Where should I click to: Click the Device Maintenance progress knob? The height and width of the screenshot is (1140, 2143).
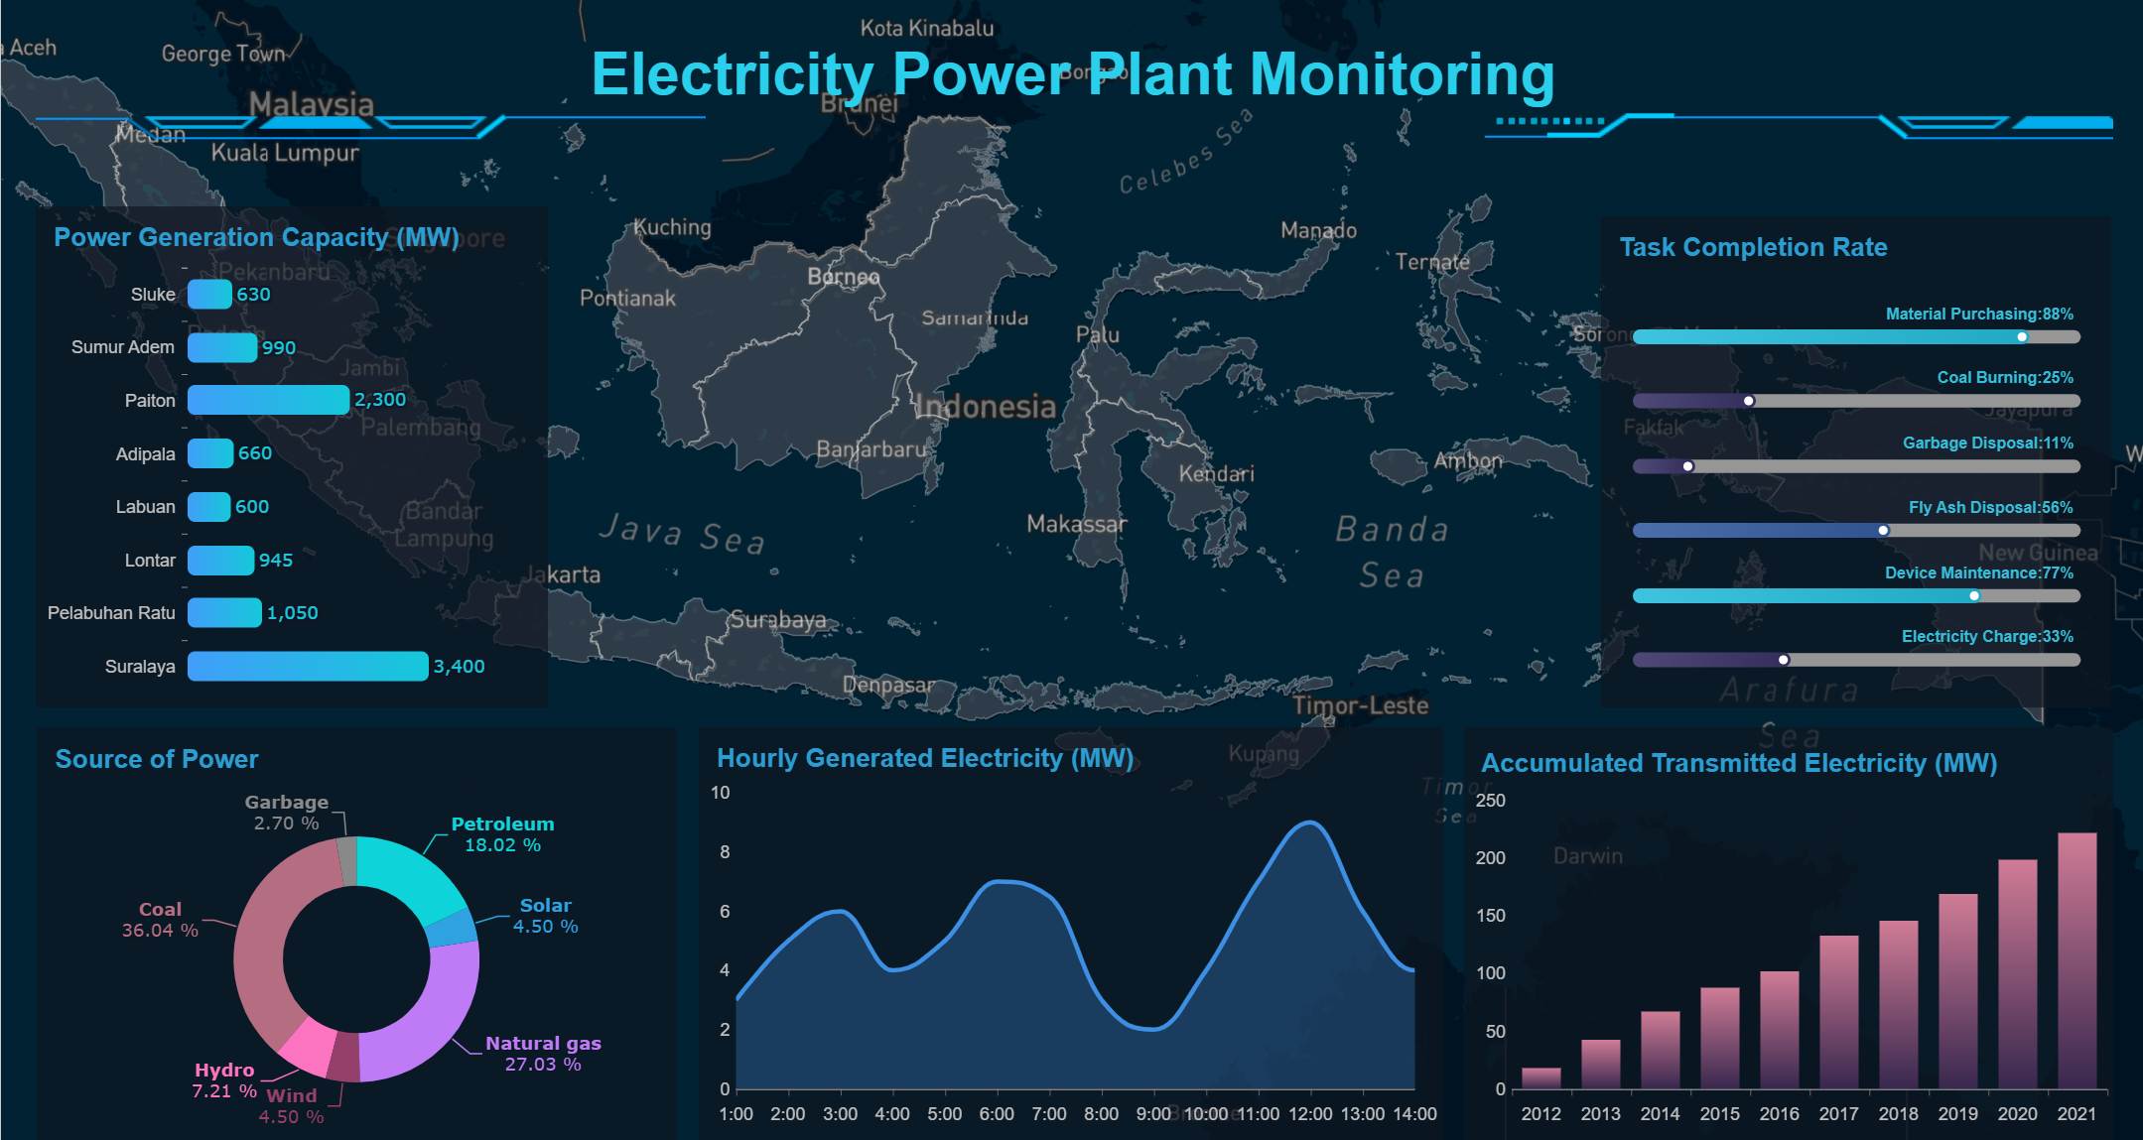[x=1974, y=596]
